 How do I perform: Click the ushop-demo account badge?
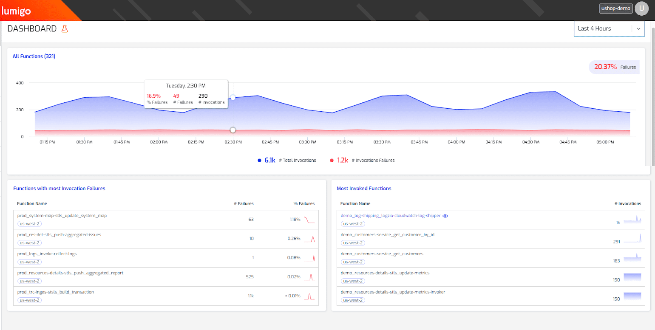tap(616, 8)
